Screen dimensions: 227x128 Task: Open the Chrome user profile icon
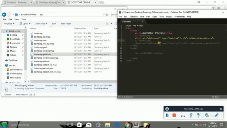pyautogui.click(x=199, y=2)
